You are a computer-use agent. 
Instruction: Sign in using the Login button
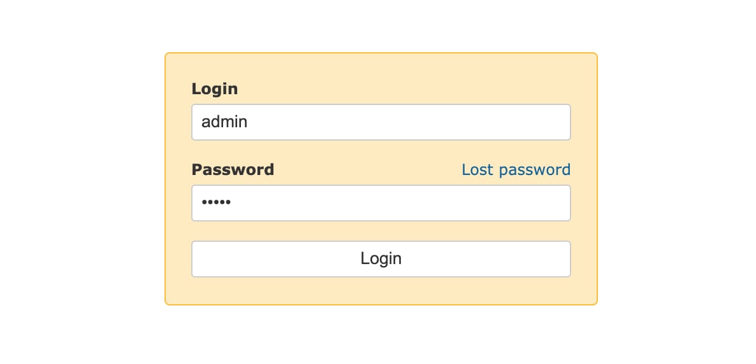pyautogui.click(x=381, y=259)
